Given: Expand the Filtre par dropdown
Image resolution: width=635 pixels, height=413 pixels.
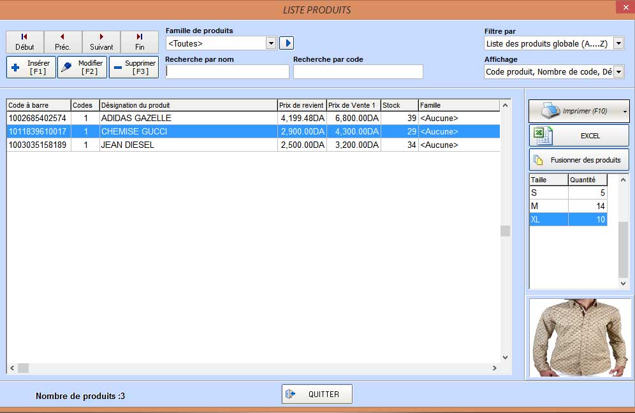Looking at the screenshot, I should 618,43.
